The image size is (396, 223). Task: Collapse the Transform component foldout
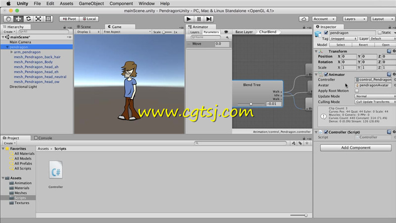(316, 52)
